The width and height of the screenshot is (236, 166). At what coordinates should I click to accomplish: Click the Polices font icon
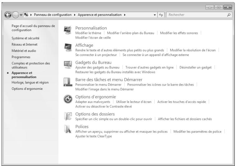point(68,129)
